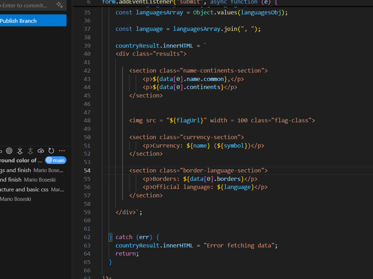Image resolution: width=373 pixels, height=279 pixels.
Task: Click the sparkle generate commit message icon
Action: pos(59,5)
